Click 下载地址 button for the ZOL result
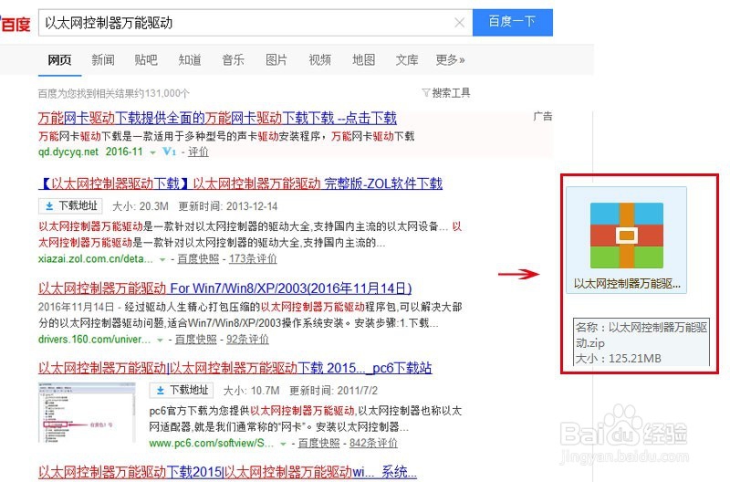Image resolution: width=730 pixels, height=482 pixels. [70, 205]
